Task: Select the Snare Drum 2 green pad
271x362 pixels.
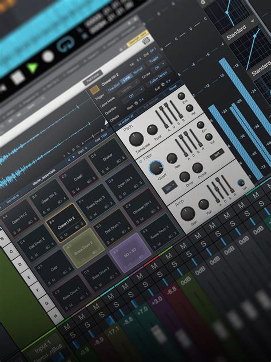Action: coord(83,248)
